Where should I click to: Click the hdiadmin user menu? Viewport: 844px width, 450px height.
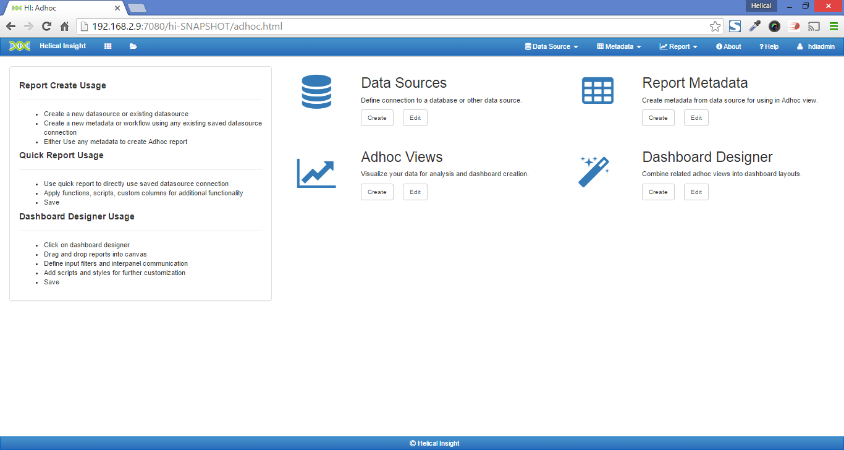click(816, 46)
